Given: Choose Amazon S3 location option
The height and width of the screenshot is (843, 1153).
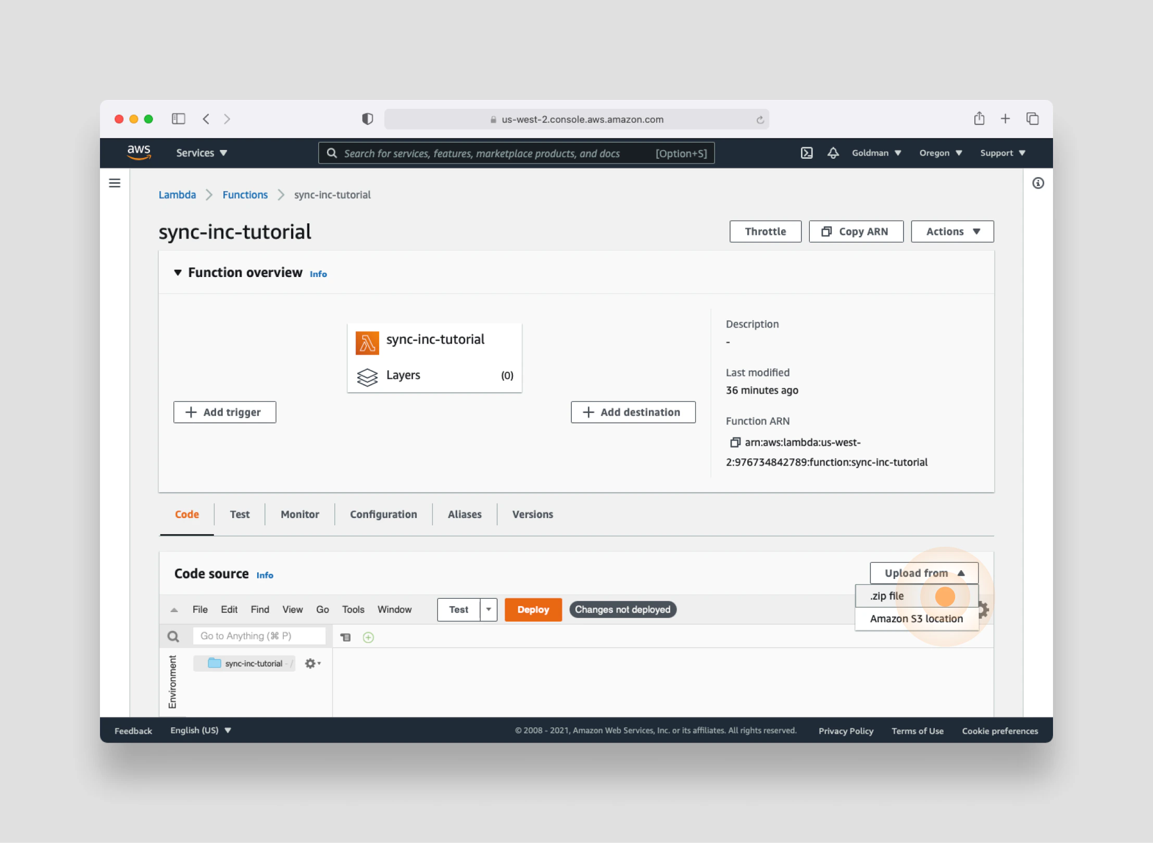Looking at the screenshot, I should (917, 619).
